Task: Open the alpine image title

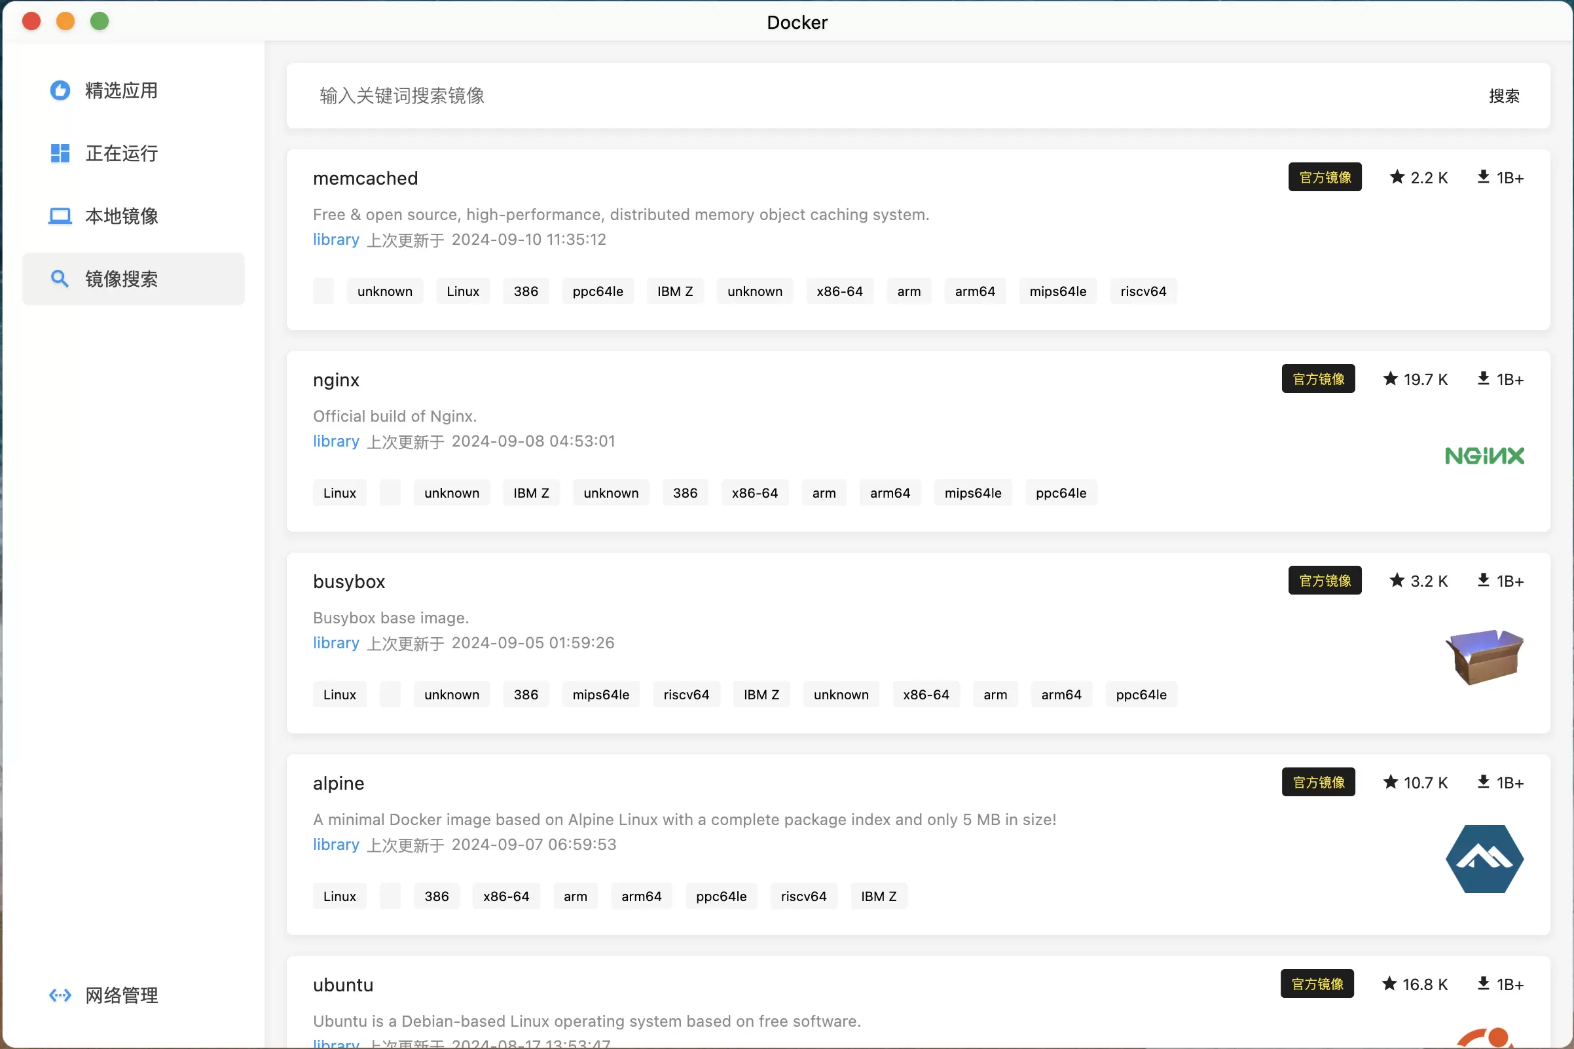Action: 339,783
